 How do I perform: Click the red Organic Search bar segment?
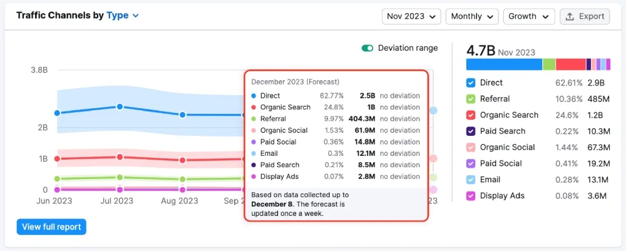point(570,64)
